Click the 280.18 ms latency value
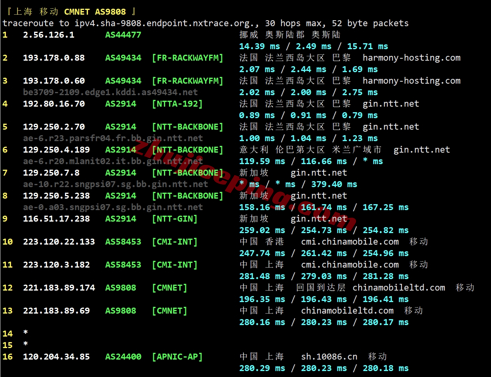This screenshot has width=491, height=377. (x=386, y=368)
